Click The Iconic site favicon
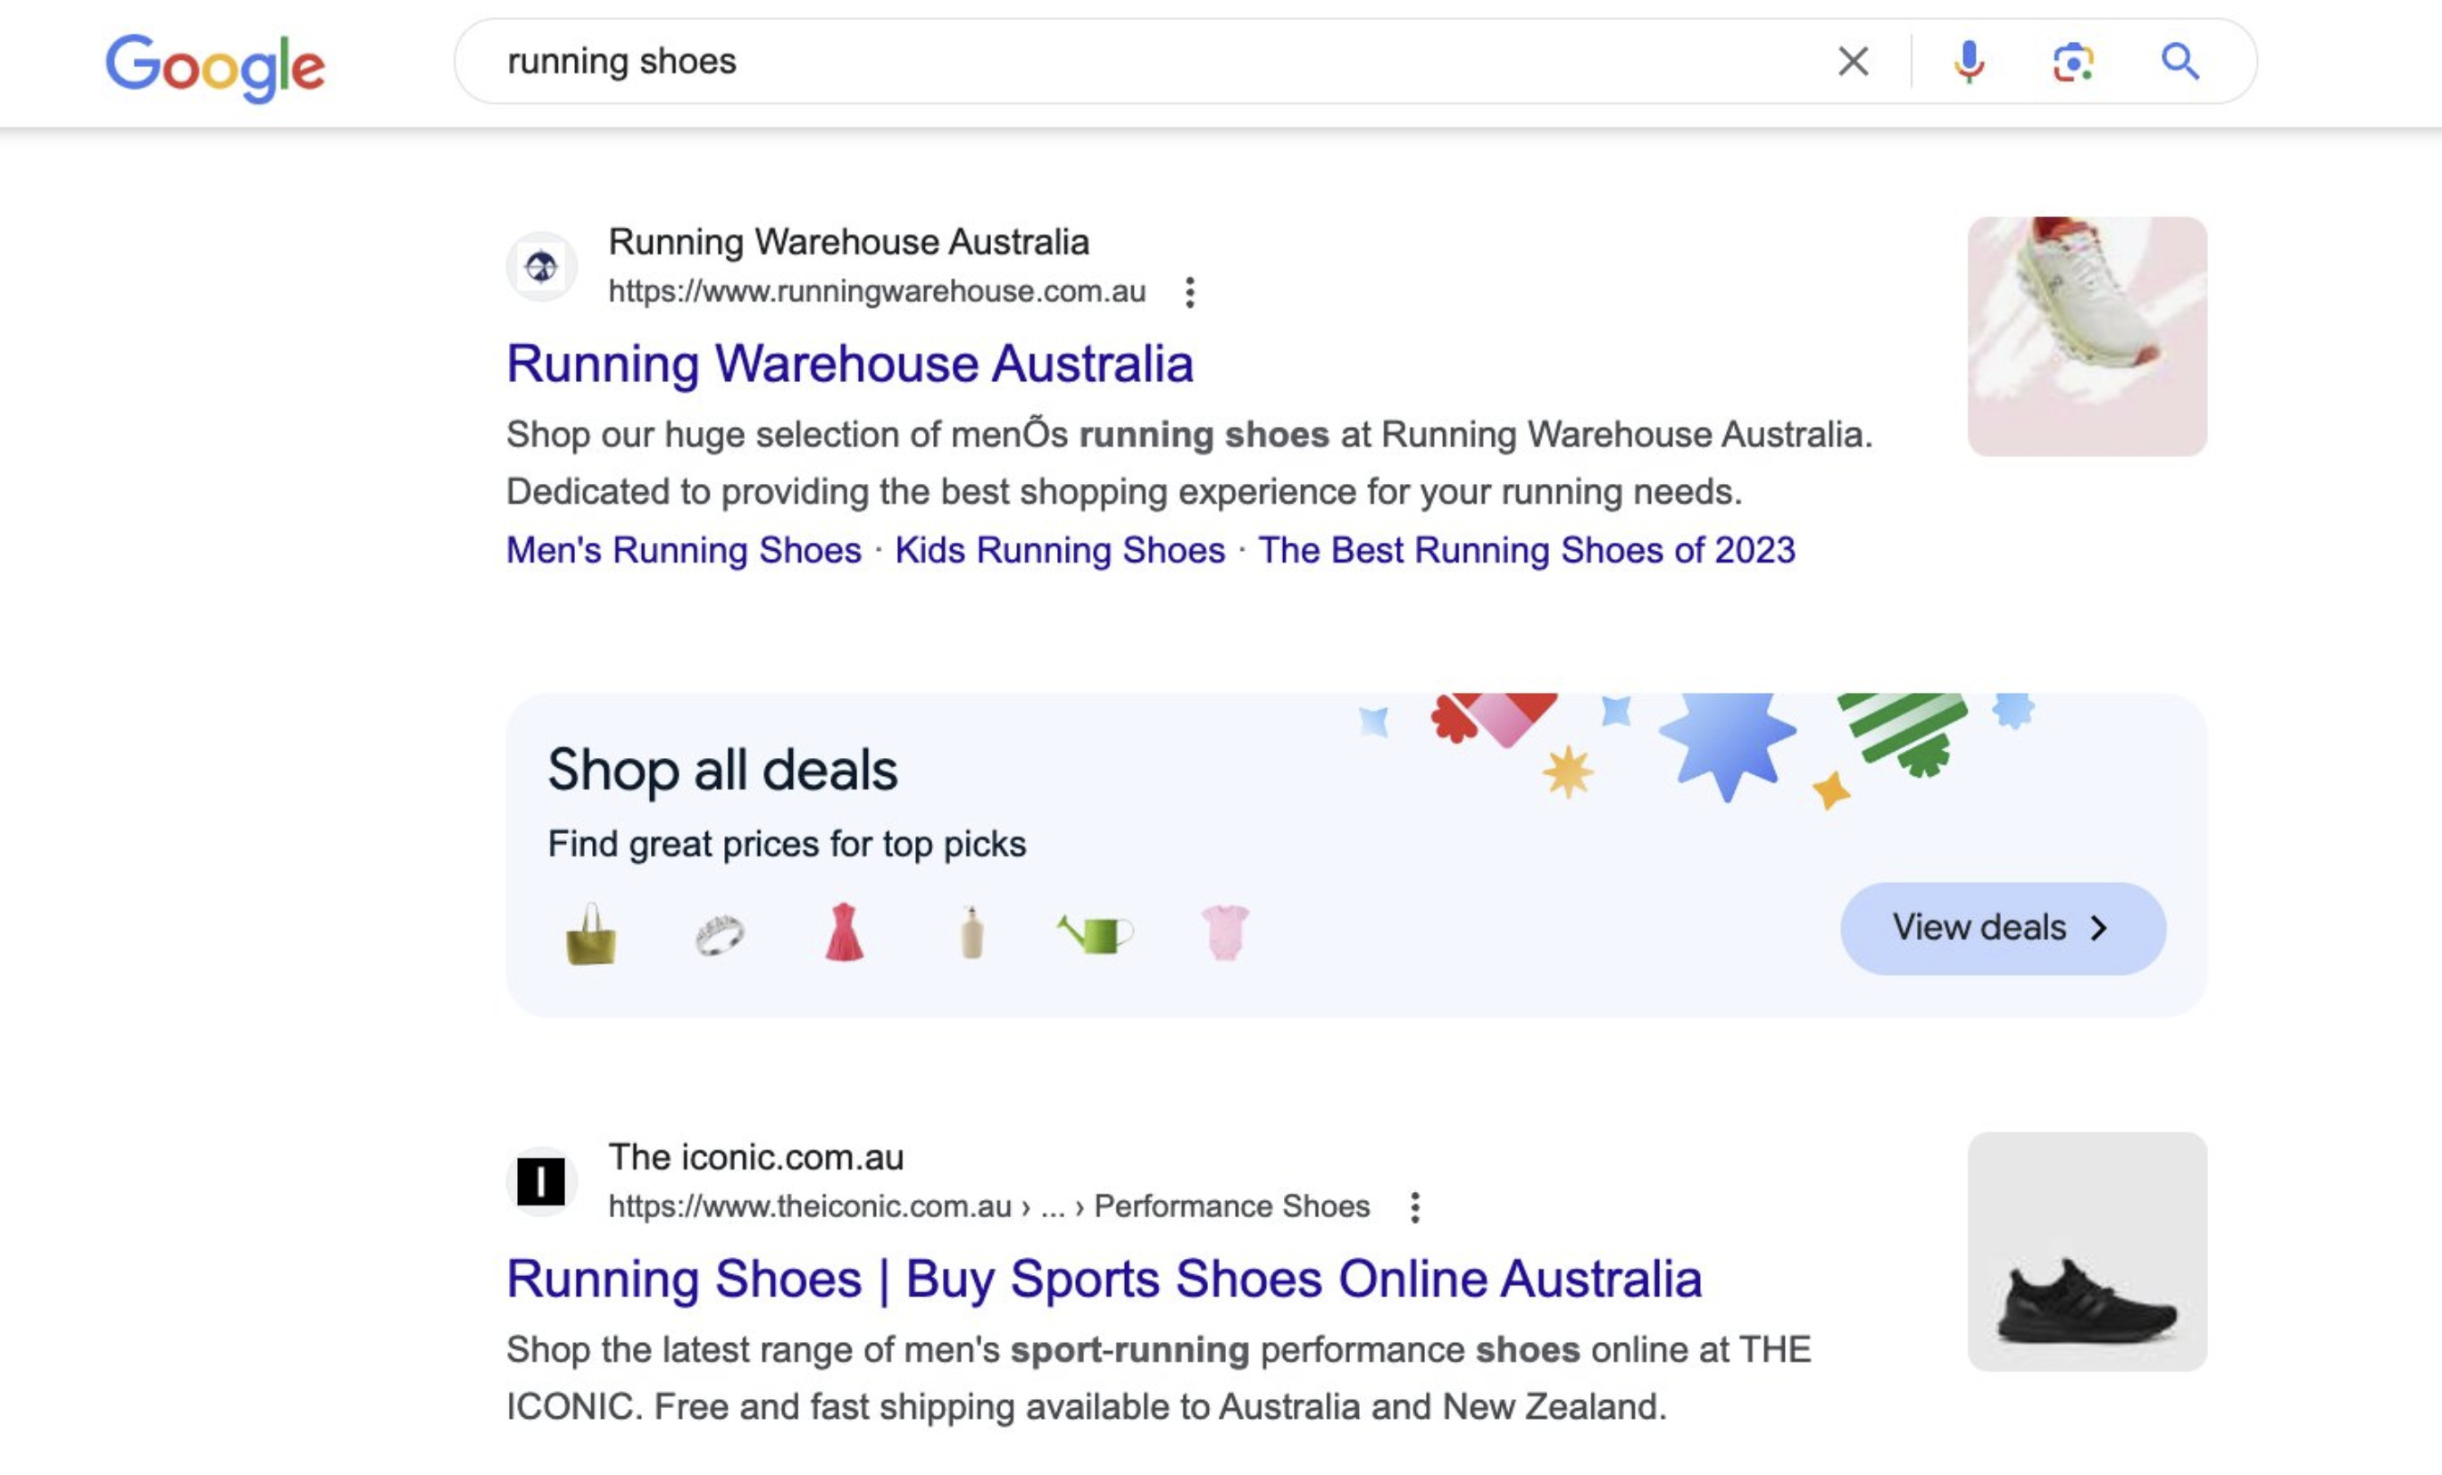This screenshot has width=2442, height=1475. (x=541, y=1179)
